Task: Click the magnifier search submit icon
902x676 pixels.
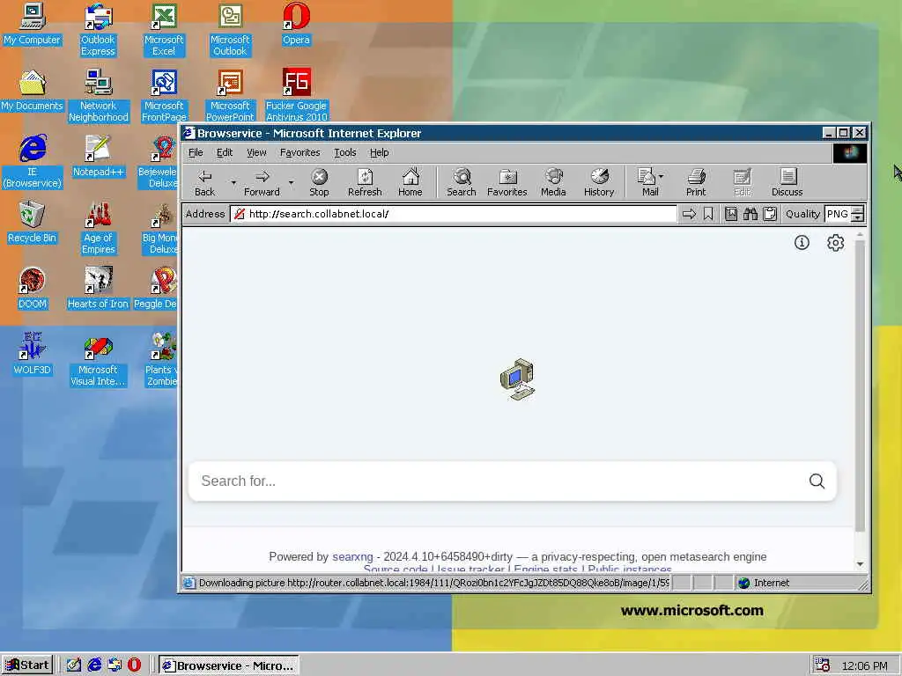Action: (817, 481)
